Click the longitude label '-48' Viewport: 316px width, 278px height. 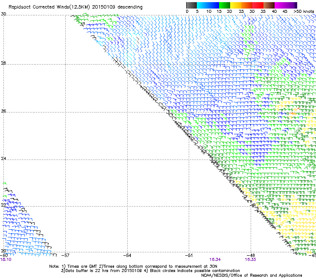(x=251, y=255)
